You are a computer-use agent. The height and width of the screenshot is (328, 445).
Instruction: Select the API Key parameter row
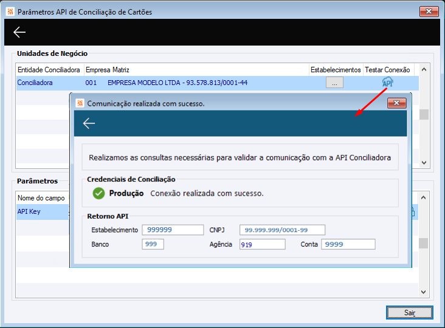43,211
